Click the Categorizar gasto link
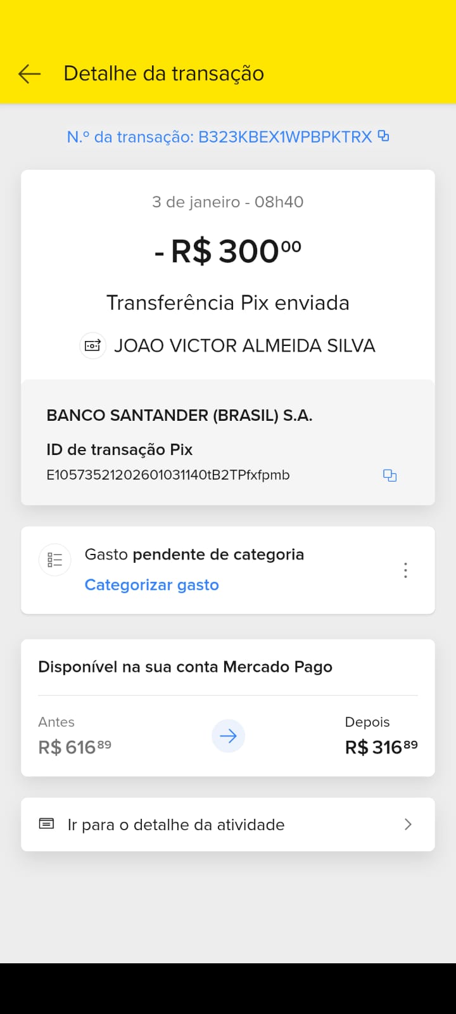This screenshot has width=456, height=1014. [x=152, y=585]
